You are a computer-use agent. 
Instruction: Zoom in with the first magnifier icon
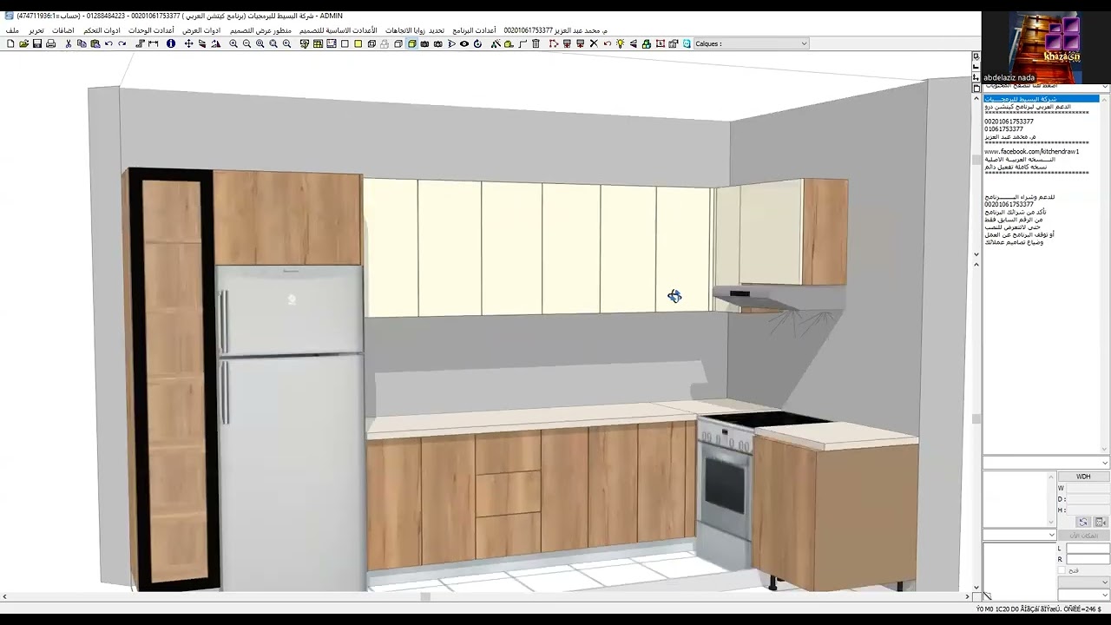[233, 43]
